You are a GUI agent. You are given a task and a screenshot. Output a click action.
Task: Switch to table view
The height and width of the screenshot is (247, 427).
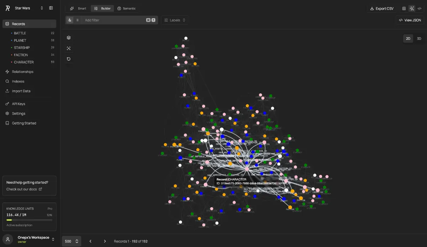pos(404,9)
